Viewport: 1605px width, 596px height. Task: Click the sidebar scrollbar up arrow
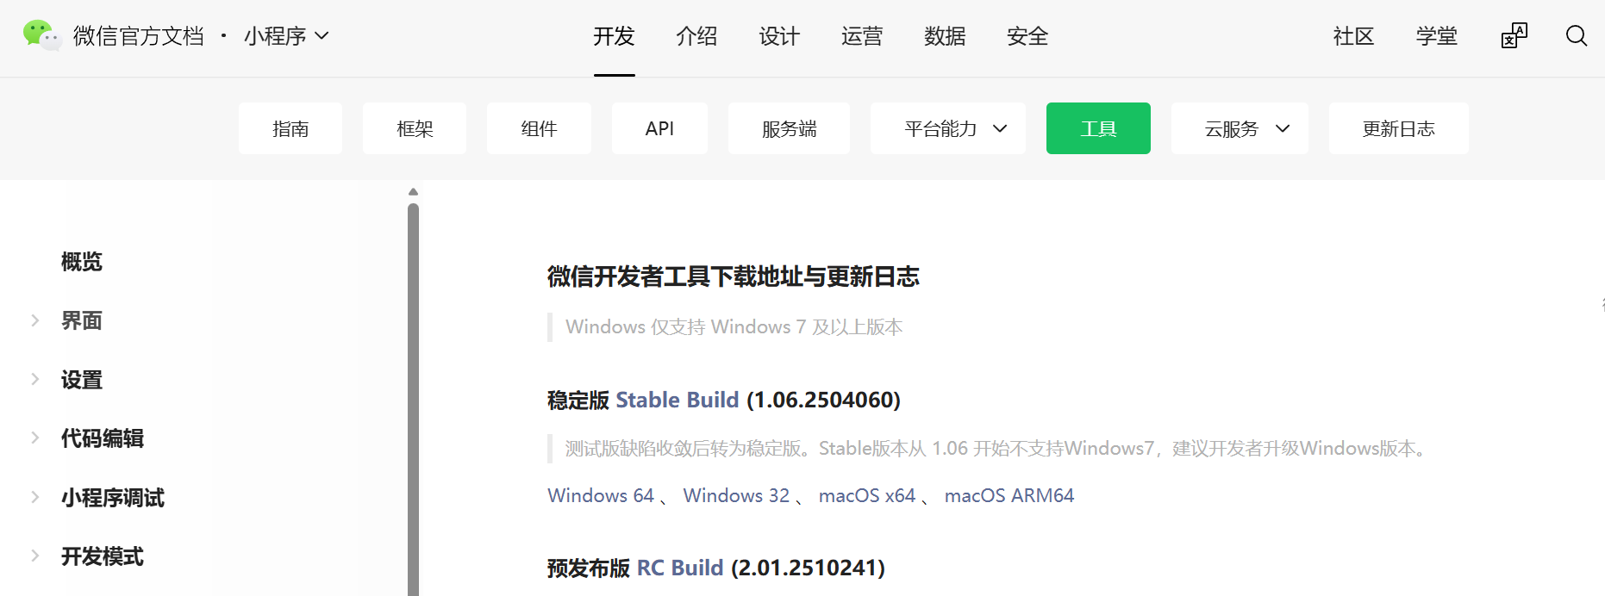(413, 192)
